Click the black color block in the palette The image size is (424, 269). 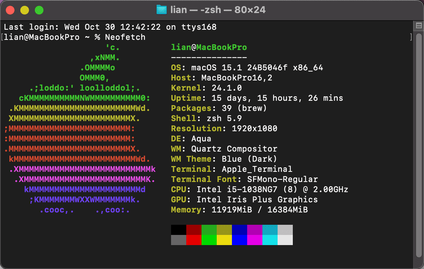point(178,230)
